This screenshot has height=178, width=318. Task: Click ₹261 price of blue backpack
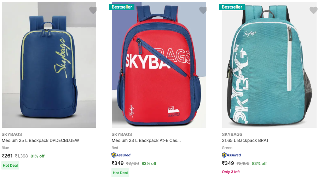tap(7, 156)
